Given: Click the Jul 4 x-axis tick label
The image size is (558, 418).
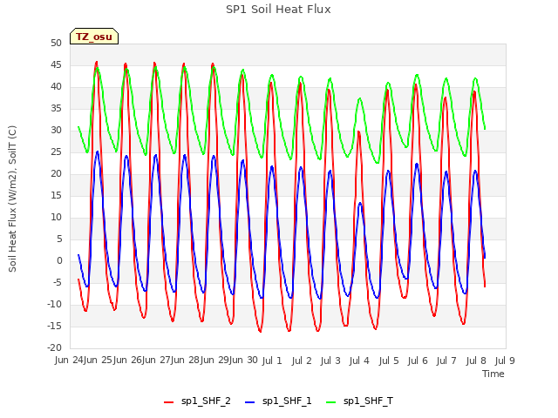Looking at the screenshot, I should pyautogui.click(x=359, y=361).
